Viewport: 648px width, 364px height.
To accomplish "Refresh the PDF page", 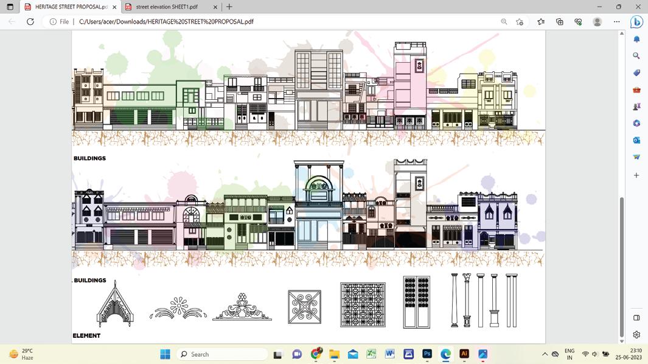I will [30, 21].
